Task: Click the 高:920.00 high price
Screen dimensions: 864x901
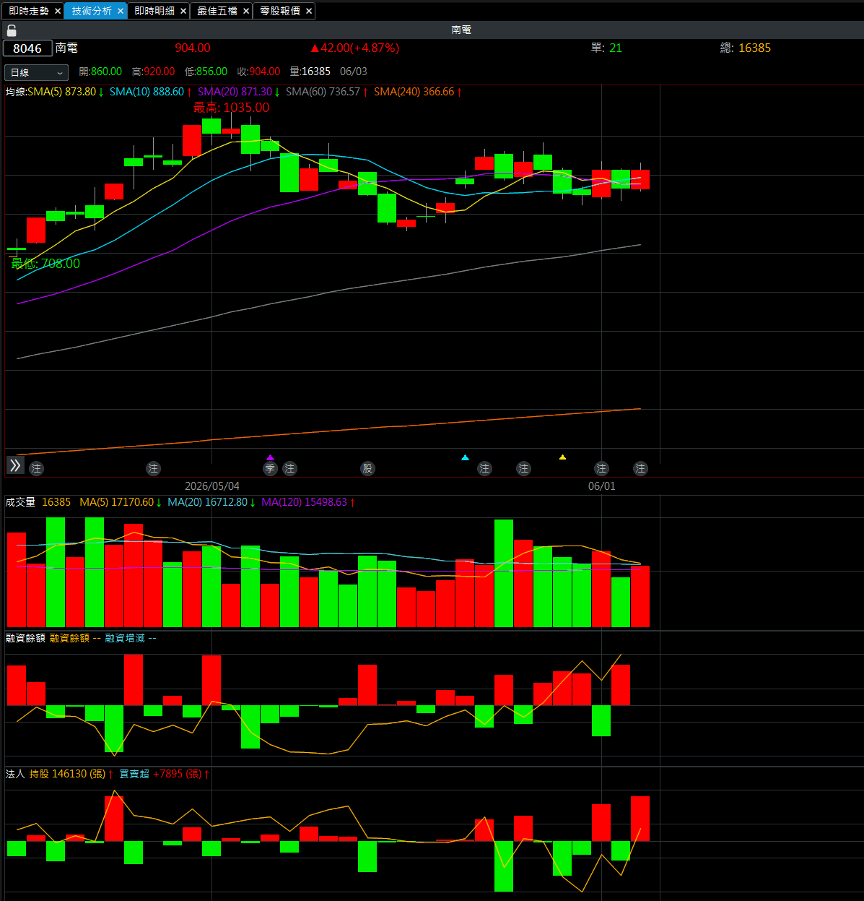Action: (x=153, y=72)
